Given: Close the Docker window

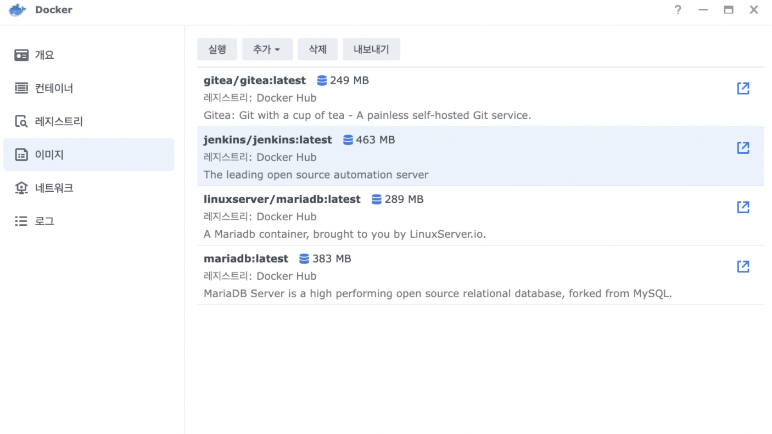Looking at the screenshot, I should coord(754,10).
